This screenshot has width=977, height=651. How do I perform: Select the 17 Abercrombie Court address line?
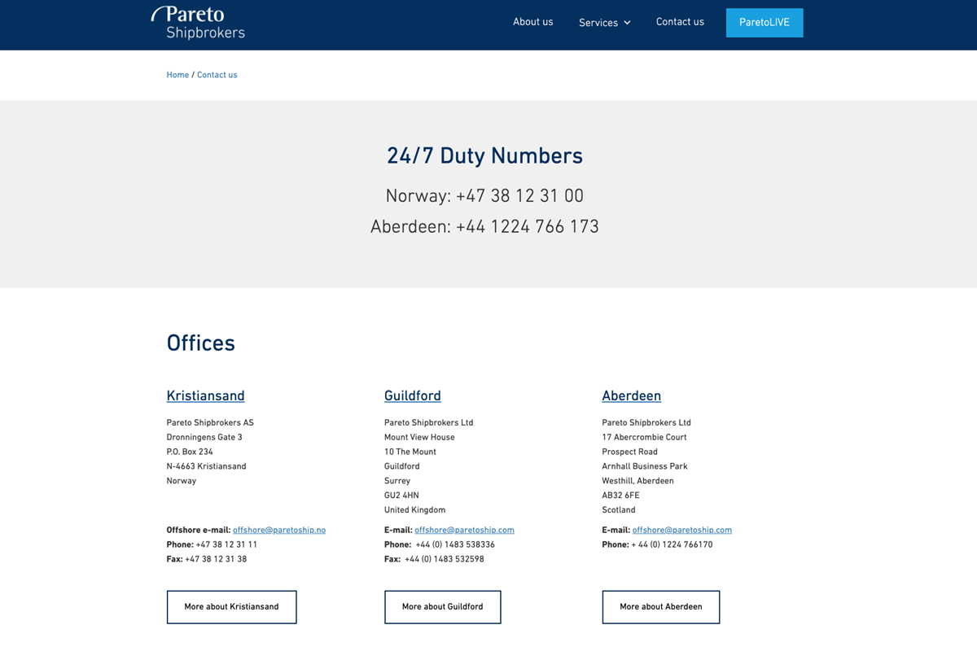pos(644,438)
